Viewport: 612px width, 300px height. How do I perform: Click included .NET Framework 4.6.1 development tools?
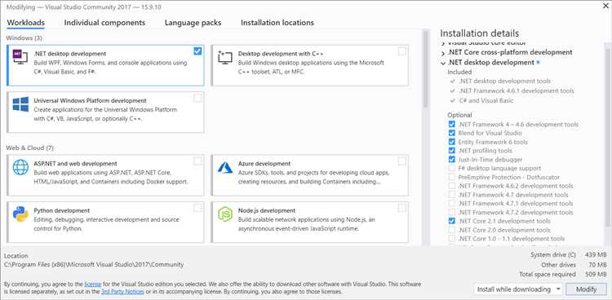[516, 90]
